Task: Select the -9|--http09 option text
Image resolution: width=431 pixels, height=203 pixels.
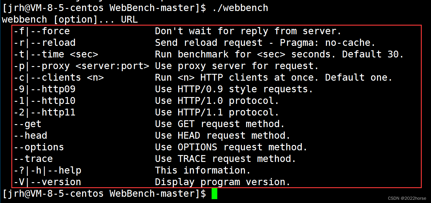Action: coord(44,89)
